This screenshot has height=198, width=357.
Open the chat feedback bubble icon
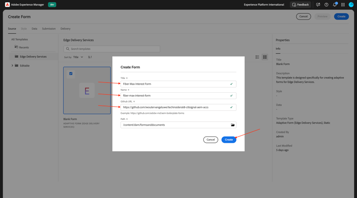pos(318,5)
